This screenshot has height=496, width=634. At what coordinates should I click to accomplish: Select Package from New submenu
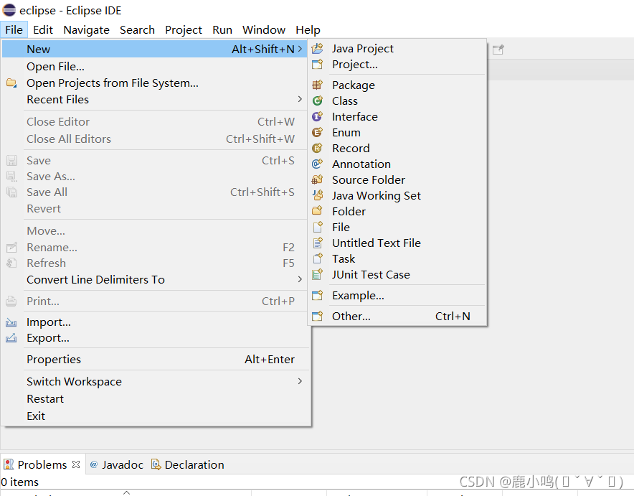(x=397, y=85)
